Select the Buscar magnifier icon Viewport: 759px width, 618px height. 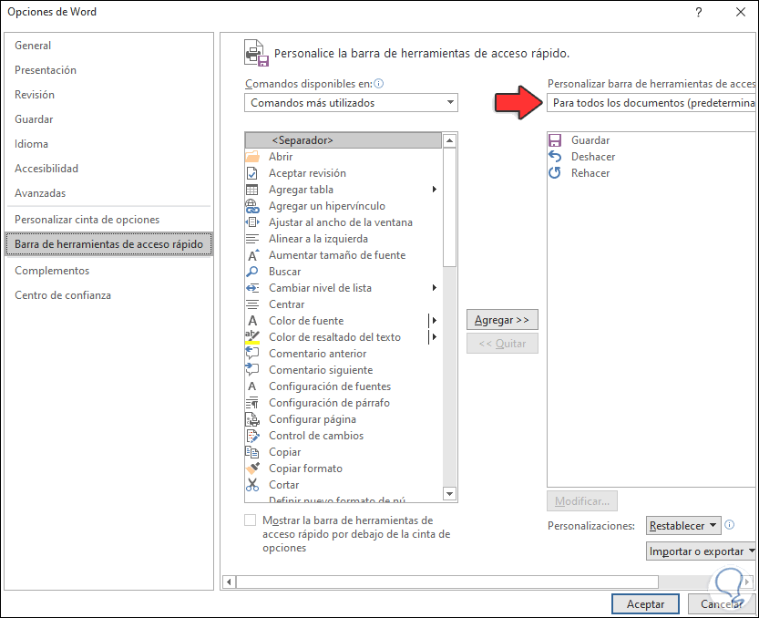252,272
